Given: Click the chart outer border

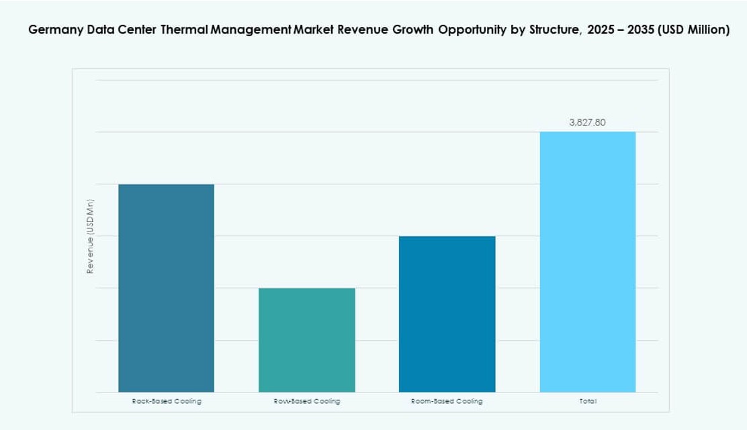Looking at the screenshot, I should [x=73, y=235].
